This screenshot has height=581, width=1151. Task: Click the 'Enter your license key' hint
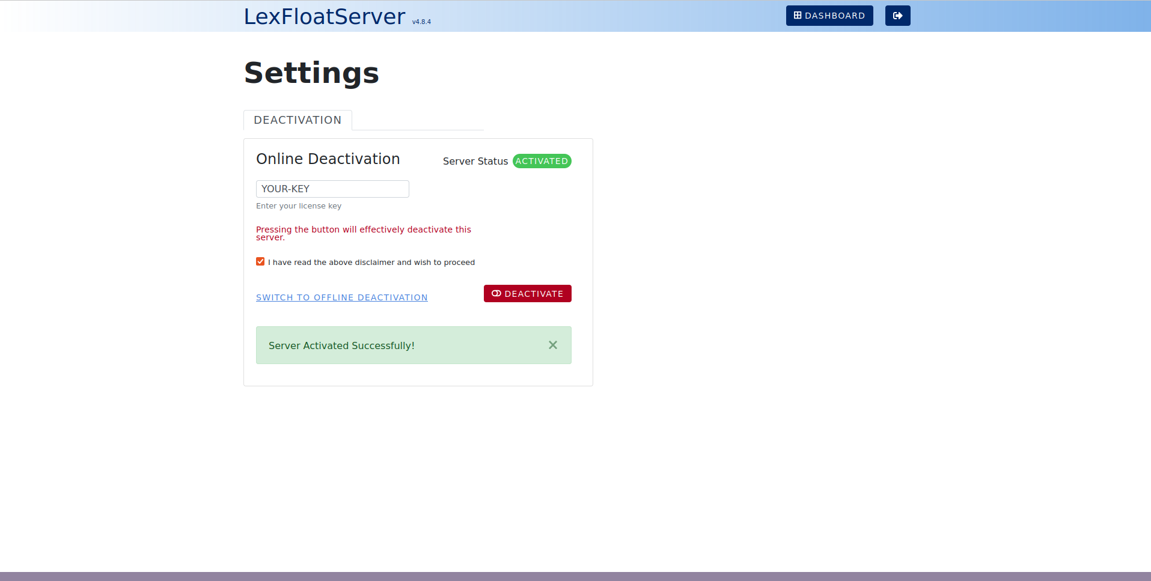(299, 206)
